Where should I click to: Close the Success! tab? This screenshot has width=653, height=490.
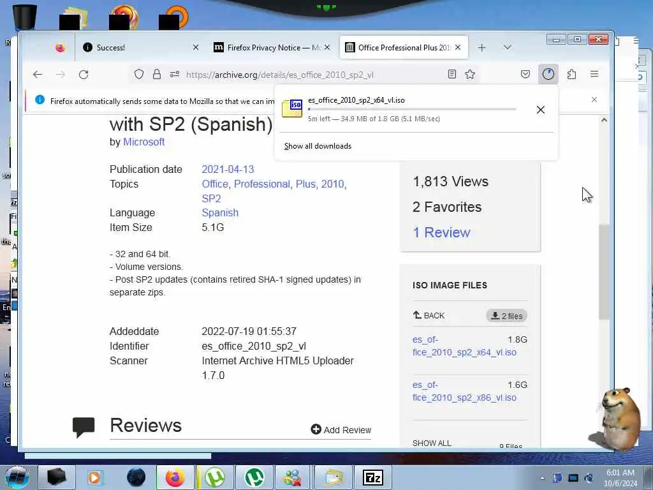point(195,47)
